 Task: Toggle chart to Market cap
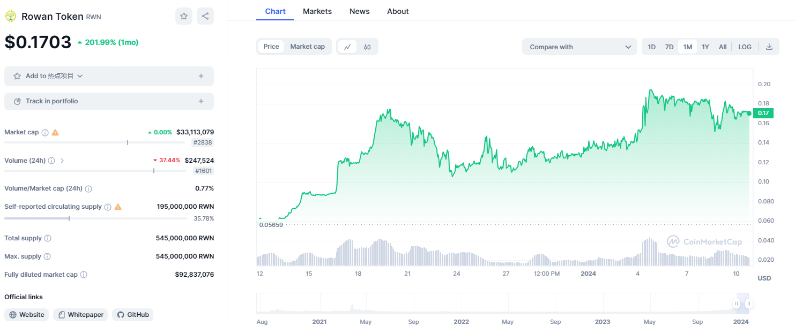click(x=307, y=47)
